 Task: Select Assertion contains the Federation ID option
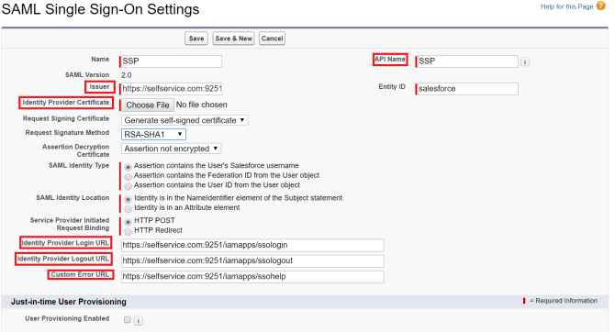[128, 176]
